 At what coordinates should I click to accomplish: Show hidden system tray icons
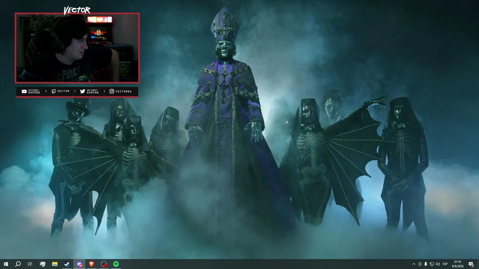click(x=414, y=264)
